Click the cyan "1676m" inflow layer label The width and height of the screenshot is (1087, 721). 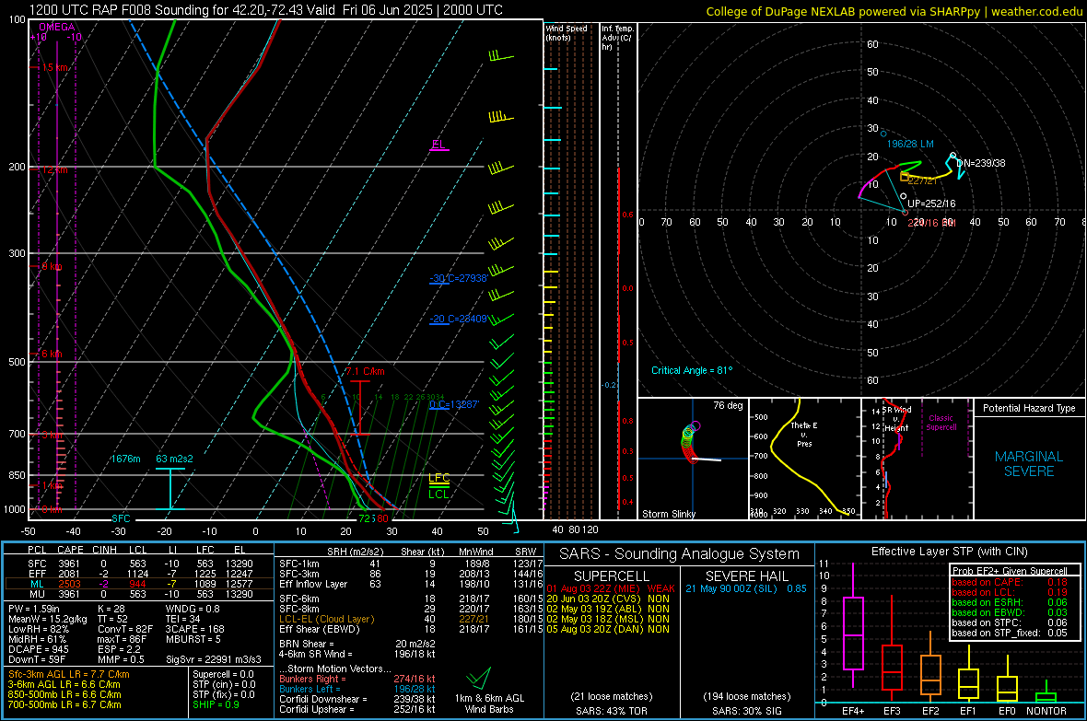tap(125, 459)
